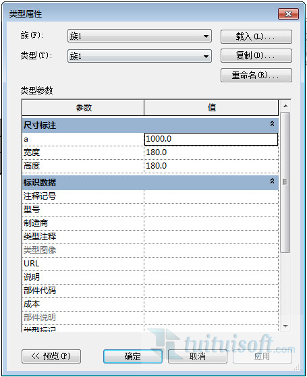Click the scrollbar down arrow
Image resolution: width=307 pixels, height=377 pixels.
click(285, 326)
